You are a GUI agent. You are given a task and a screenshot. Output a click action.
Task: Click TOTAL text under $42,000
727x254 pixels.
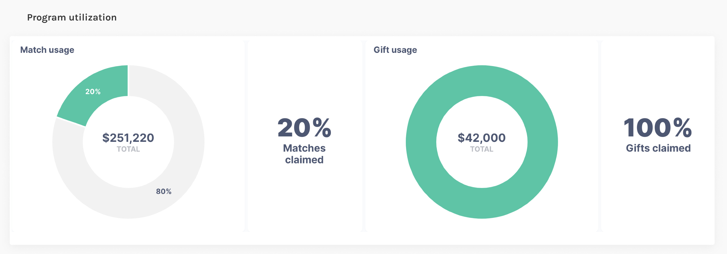tap(482, 149)
